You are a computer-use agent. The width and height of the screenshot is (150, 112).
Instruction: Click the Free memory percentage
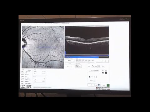43,81
